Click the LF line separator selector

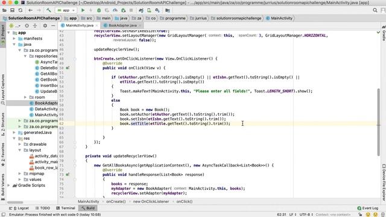[x=293, y=215]
